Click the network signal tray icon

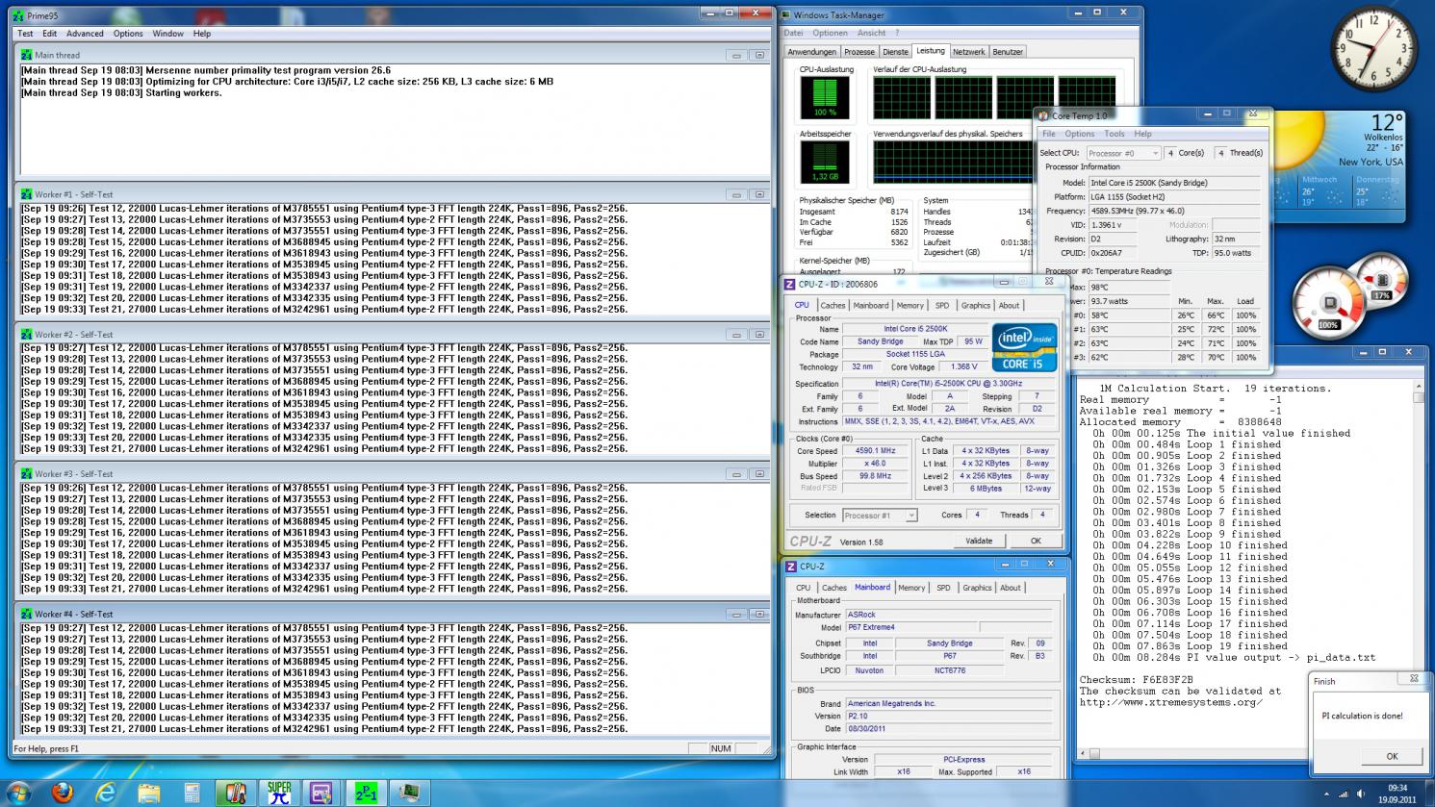(x=1343, y=794)
